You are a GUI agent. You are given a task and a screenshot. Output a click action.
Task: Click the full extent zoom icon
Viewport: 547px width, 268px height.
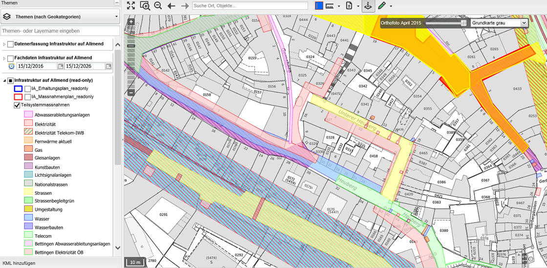pyautogui.click(x=131, y=6)
